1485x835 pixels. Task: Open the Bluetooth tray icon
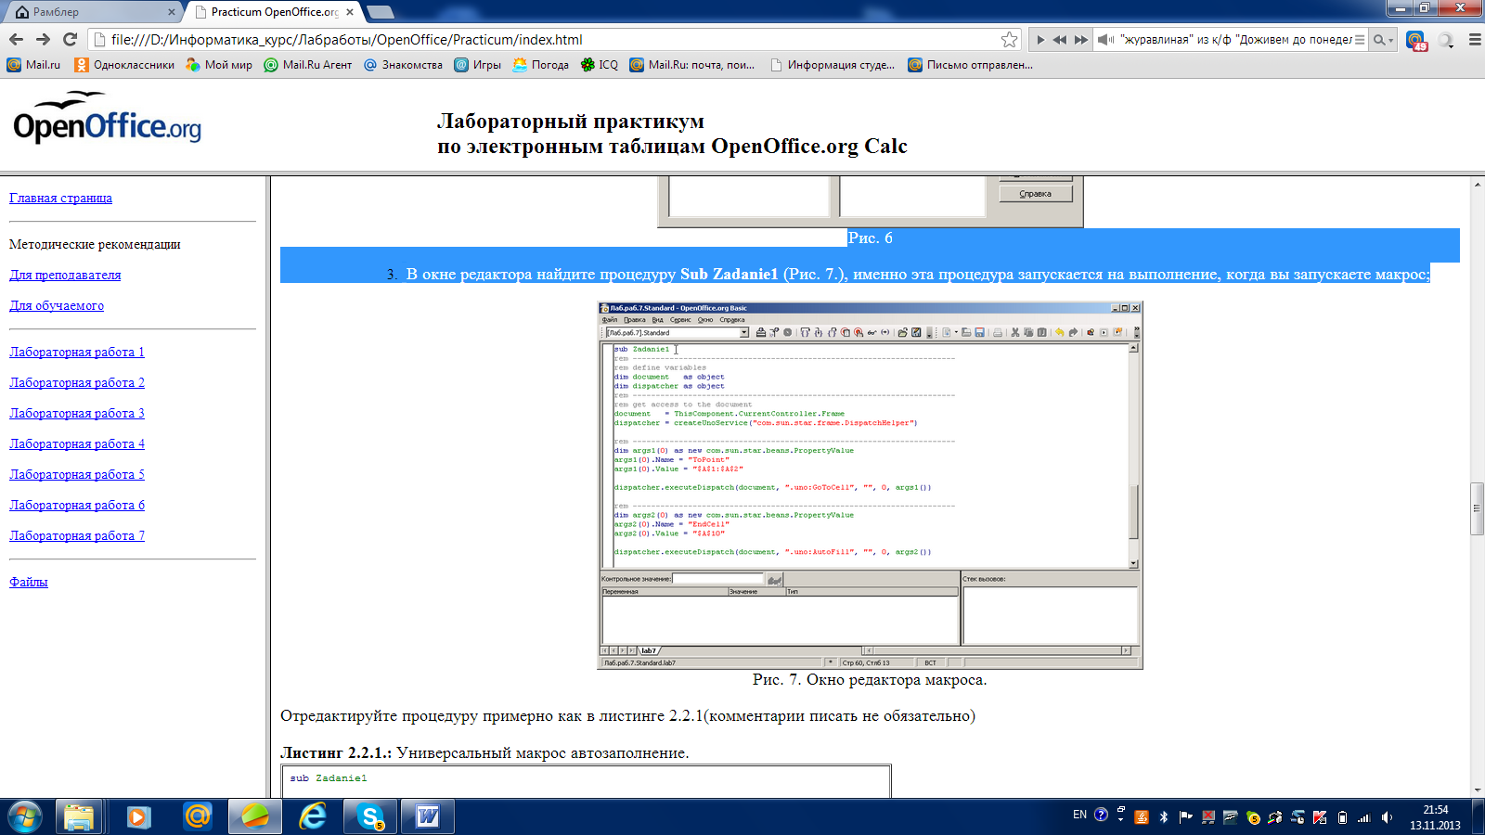click(x=1164, y=817)
